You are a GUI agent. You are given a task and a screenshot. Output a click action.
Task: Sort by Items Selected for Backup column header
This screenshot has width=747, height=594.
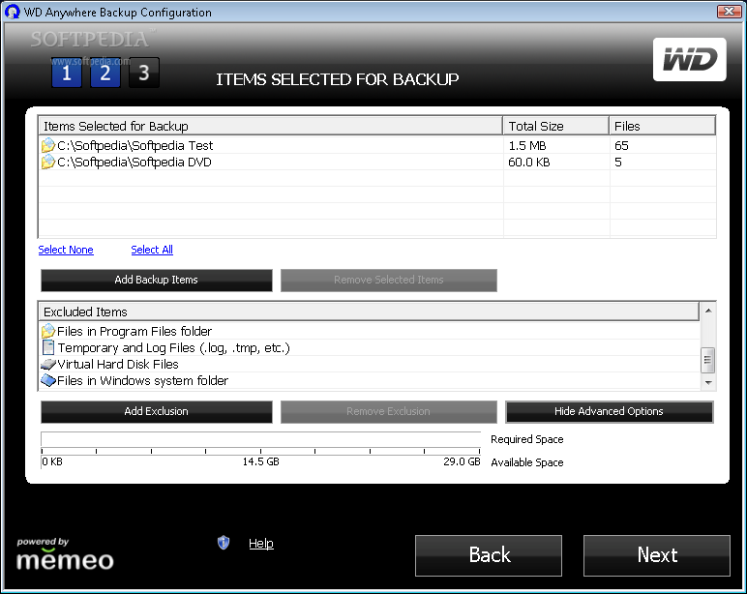pos(271,126)
